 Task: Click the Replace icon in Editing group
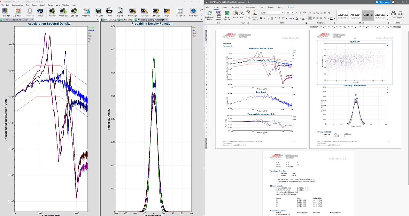point(400,15)
